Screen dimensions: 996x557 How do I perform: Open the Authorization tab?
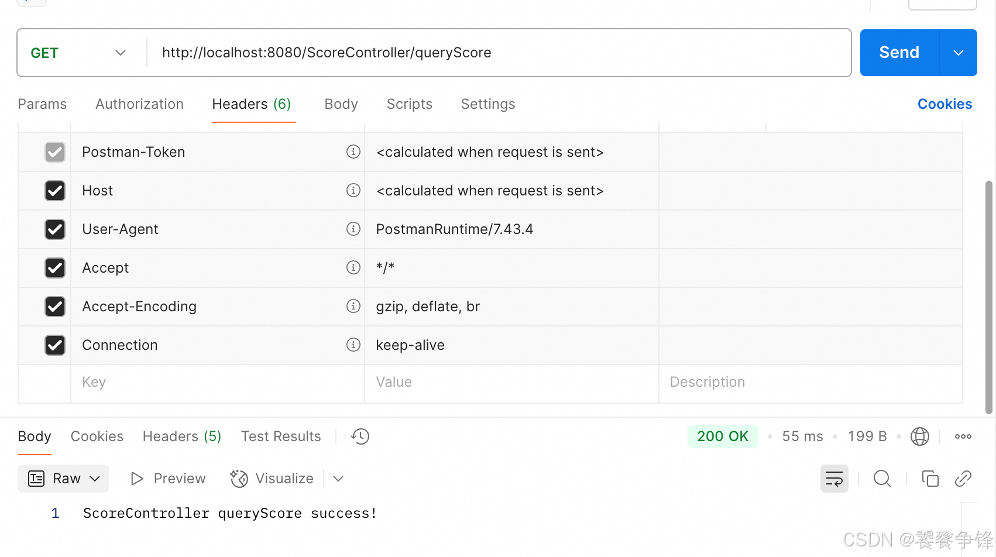point(139,104)
